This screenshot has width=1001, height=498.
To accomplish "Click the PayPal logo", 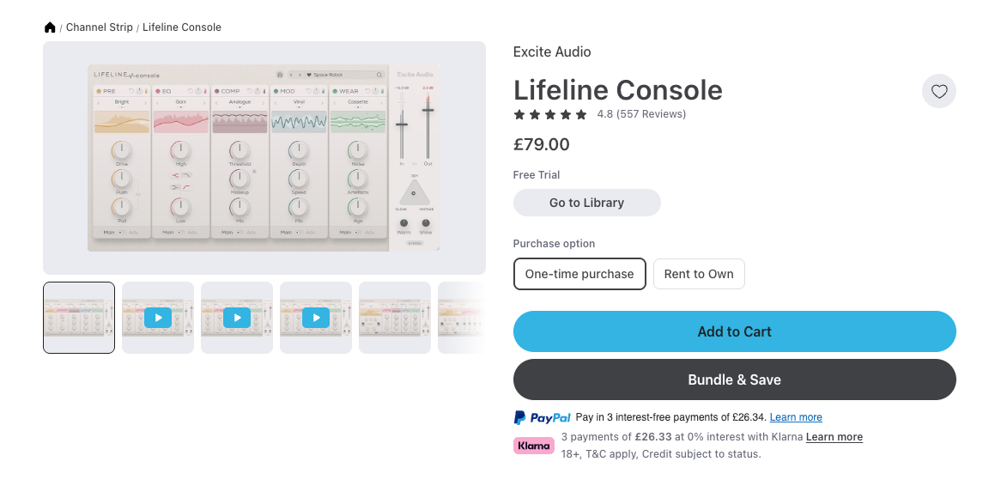I will point(543,418).
